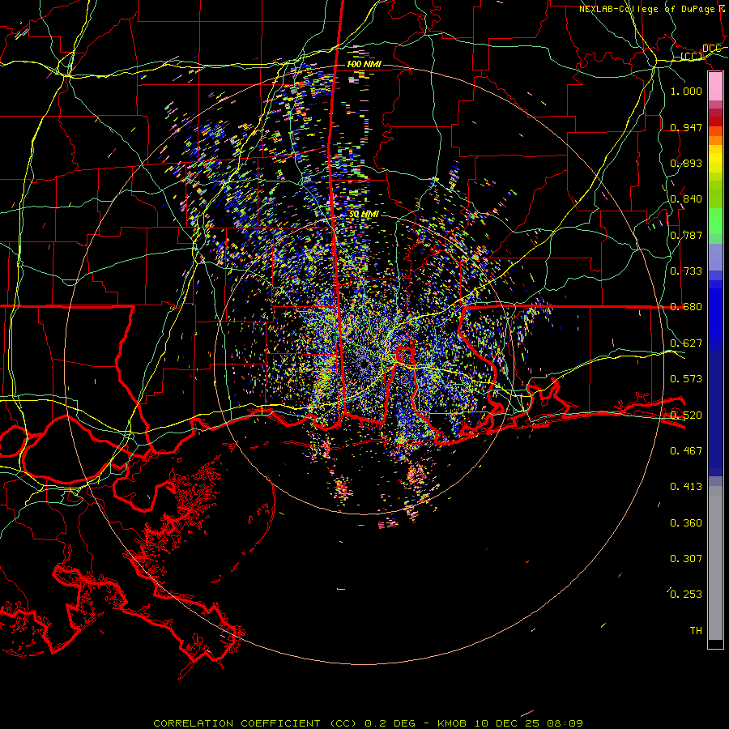Click the 0.947 scale label
Viewport: 729px width, 729px height.
[686, 127]
